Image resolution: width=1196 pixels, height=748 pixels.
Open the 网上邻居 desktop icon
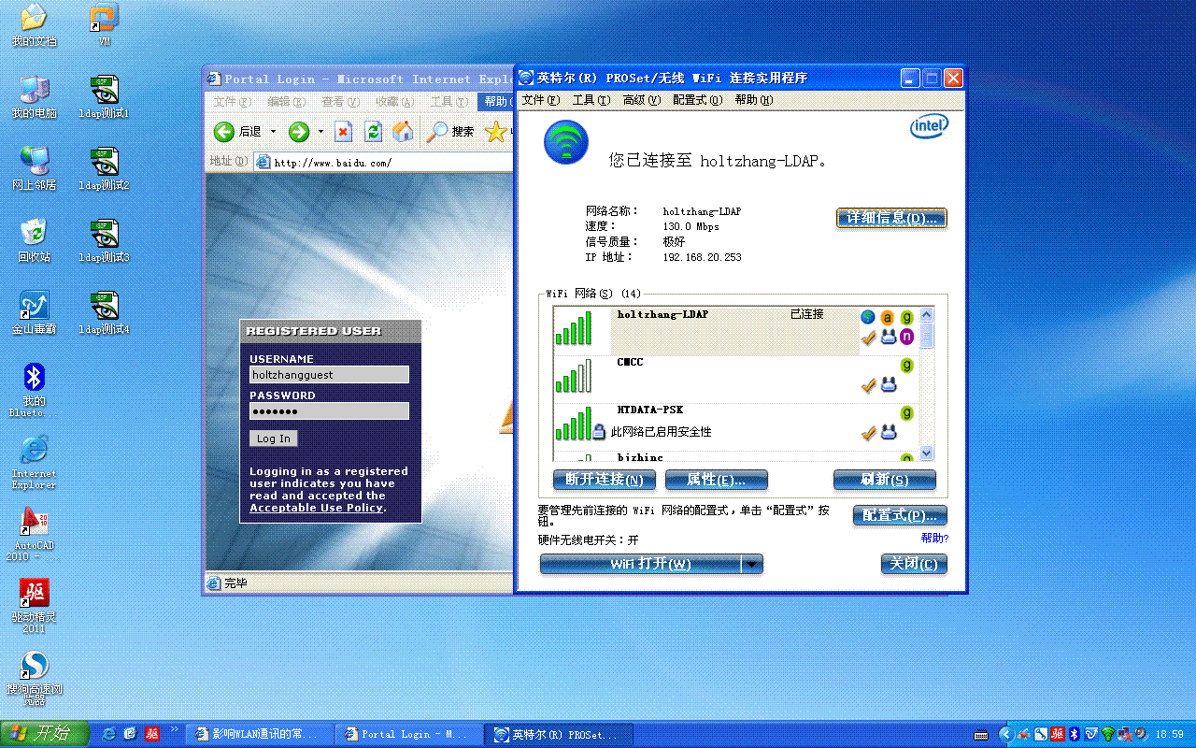(34, 168)
